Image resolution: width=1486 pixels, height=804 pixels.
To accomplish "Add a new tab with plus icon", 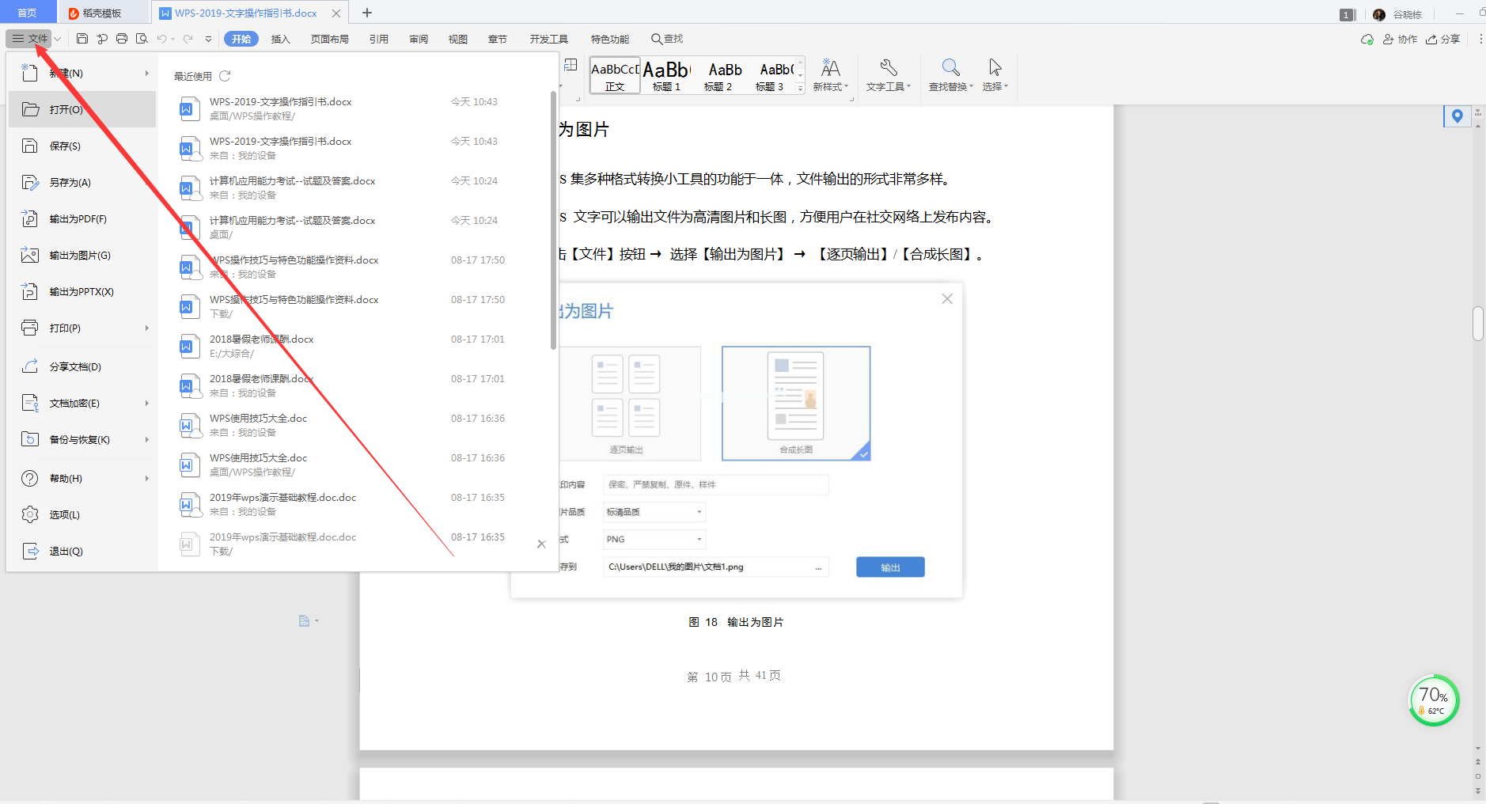I will (x=367, y=13).
